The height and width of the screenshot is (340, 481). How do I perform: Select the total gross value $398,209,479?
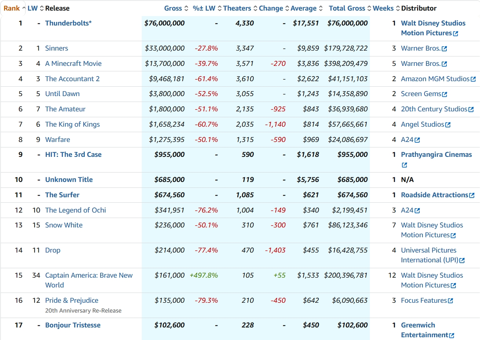(346, 64)
